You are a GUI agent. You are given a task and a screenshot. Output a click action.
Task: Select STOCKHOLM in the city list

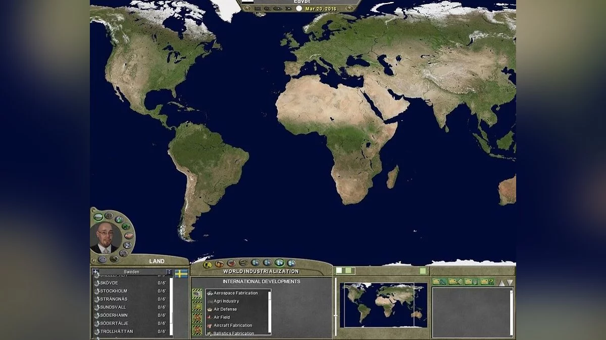coord(130,291)
